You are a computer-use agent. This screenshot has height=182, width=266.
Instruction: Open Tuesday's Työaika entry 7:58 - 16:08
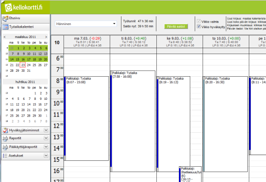click(133, 121)
